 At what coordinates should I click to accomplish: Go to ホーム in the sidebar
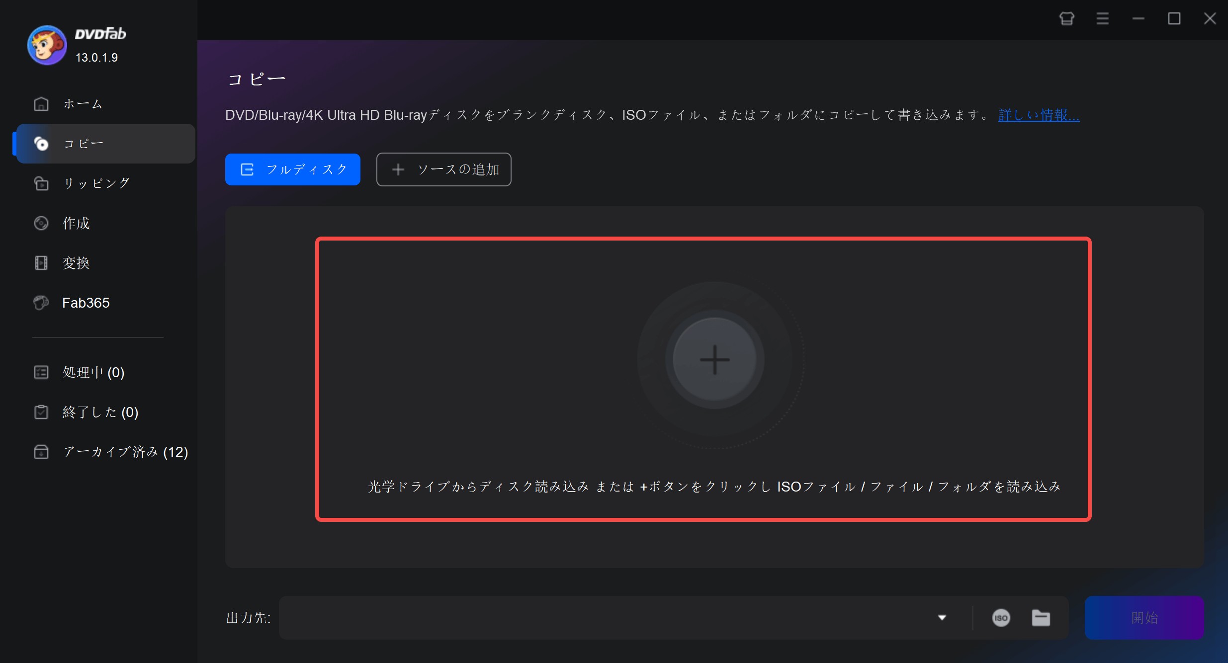(83, 104)
